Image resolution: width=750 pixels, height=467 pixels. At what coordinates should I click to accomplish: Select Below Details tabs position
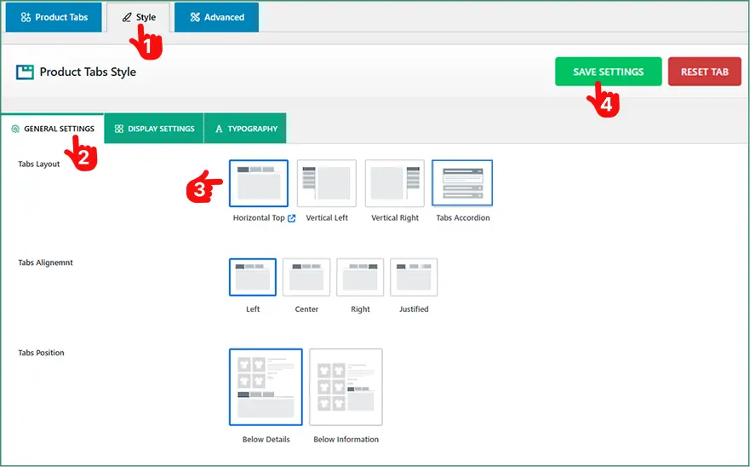[266, 387]
